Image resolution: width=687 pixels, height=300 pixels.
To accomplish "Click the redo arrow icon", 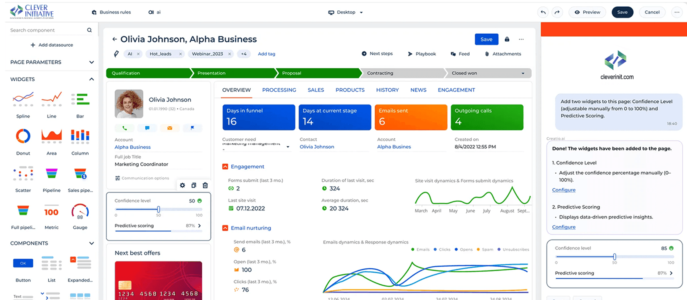I will pos(557,12).
